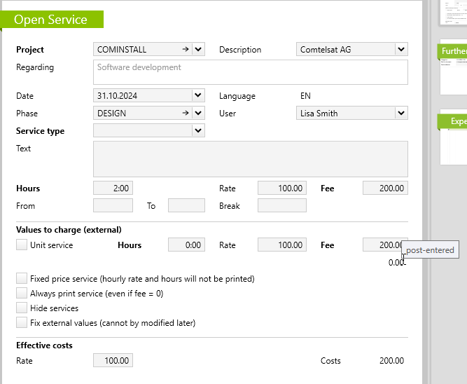Click the Break duration field
This screenshot has height=384, width=467.
(x=281, y=205)
